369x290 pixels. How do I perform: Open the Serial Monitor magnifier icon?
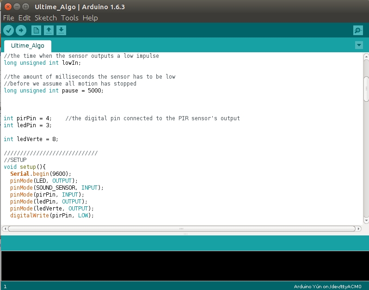[x=357, y=31]
